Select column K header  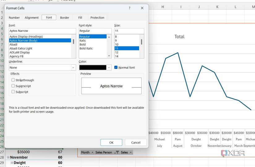217,7
